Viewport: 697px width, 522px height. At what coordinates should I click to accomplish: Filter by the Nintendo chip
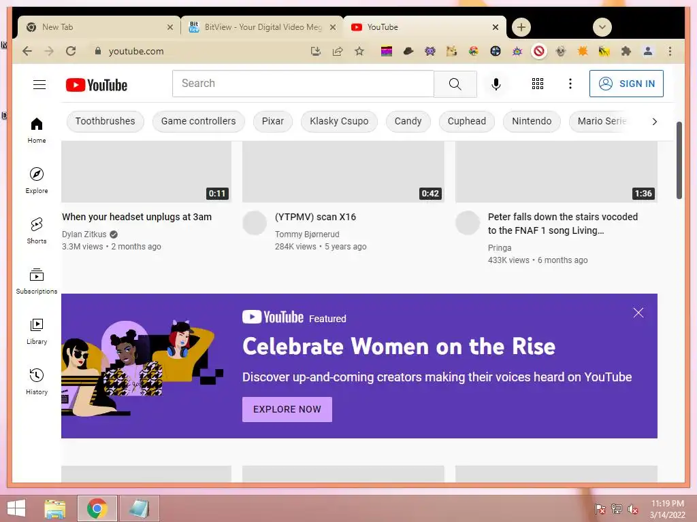point(532,121)
